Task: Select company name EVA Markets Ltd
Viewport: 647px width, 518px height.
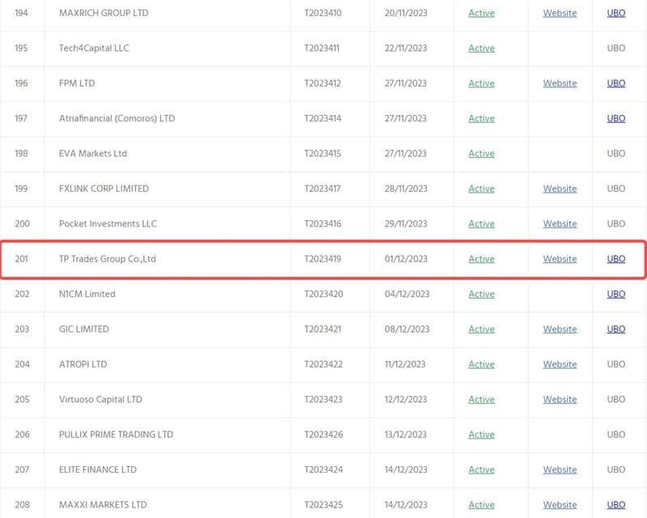Action: (x=93, y=154)
